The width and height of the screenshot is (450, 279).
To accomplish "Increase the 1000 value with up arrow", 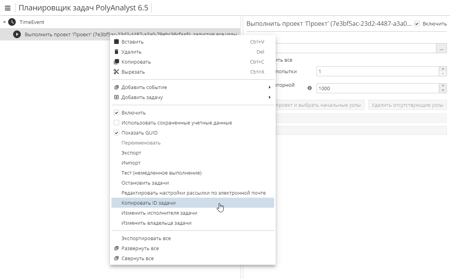I will tap(443, 86).
